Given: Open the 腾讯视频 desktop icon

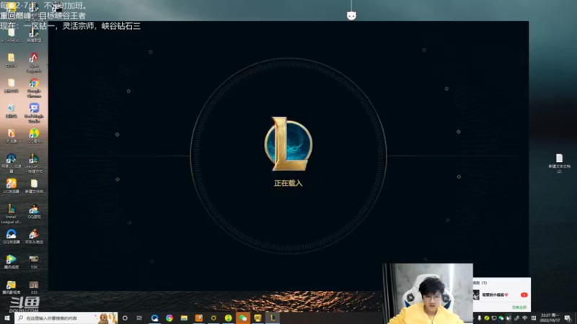Looking at the screenshot, I should tap(11, 261).
